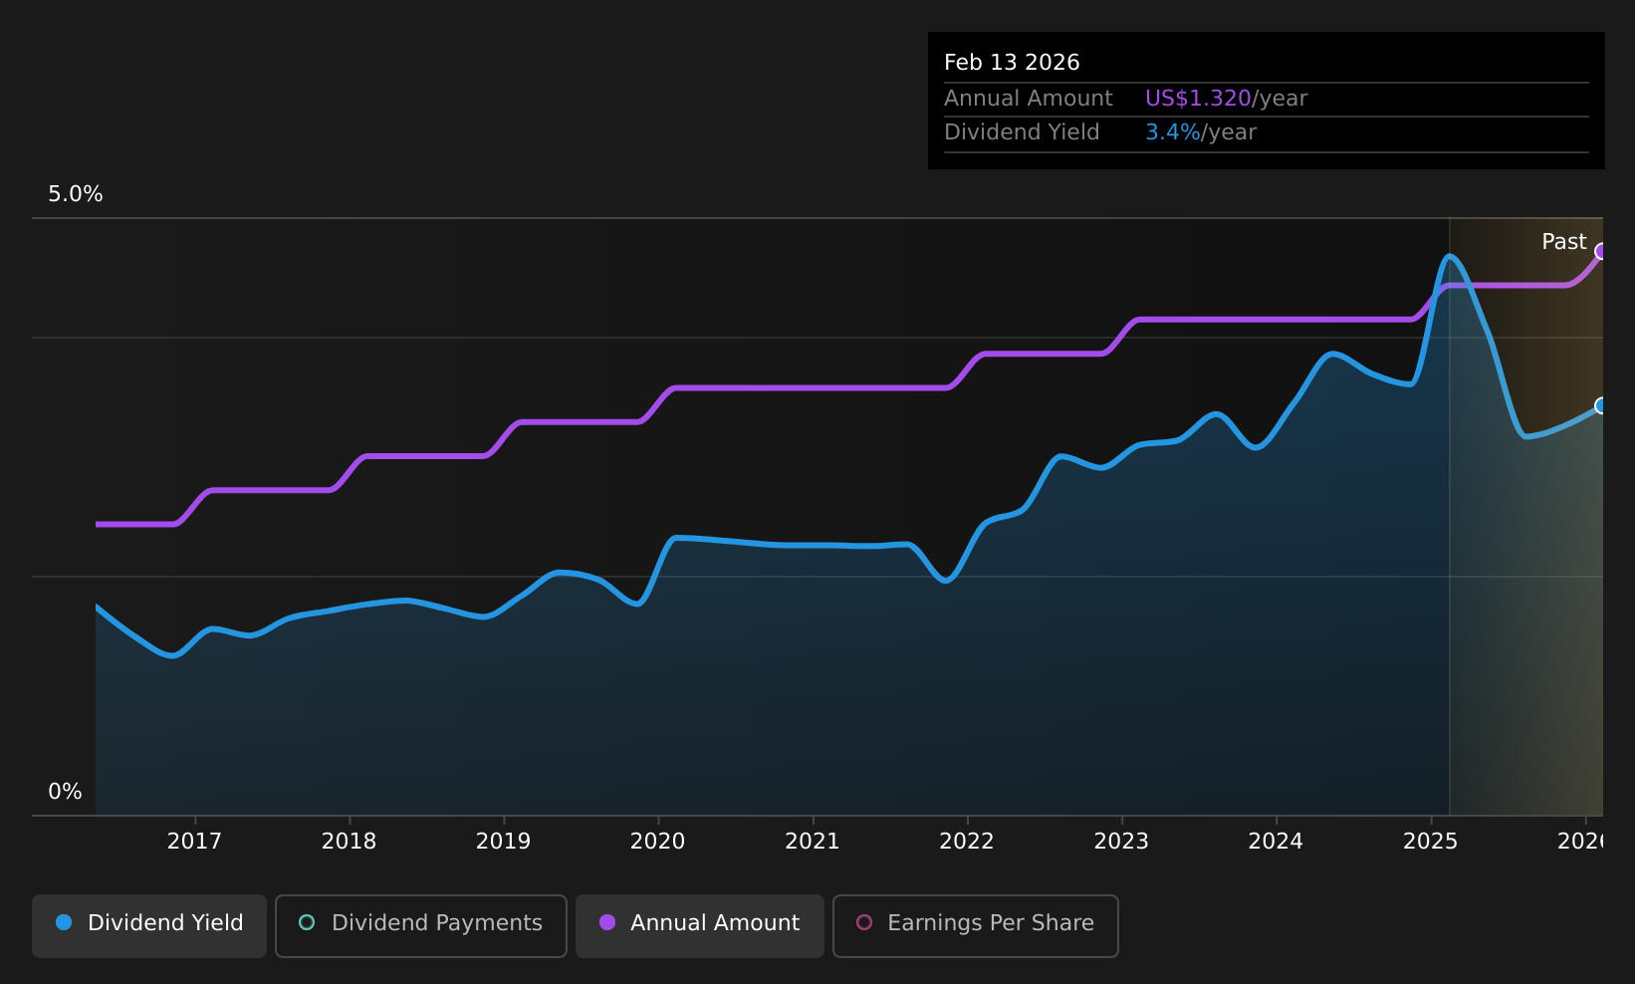
Task: Enable the Dividend Payments series
Action: (x=421, y=925)
